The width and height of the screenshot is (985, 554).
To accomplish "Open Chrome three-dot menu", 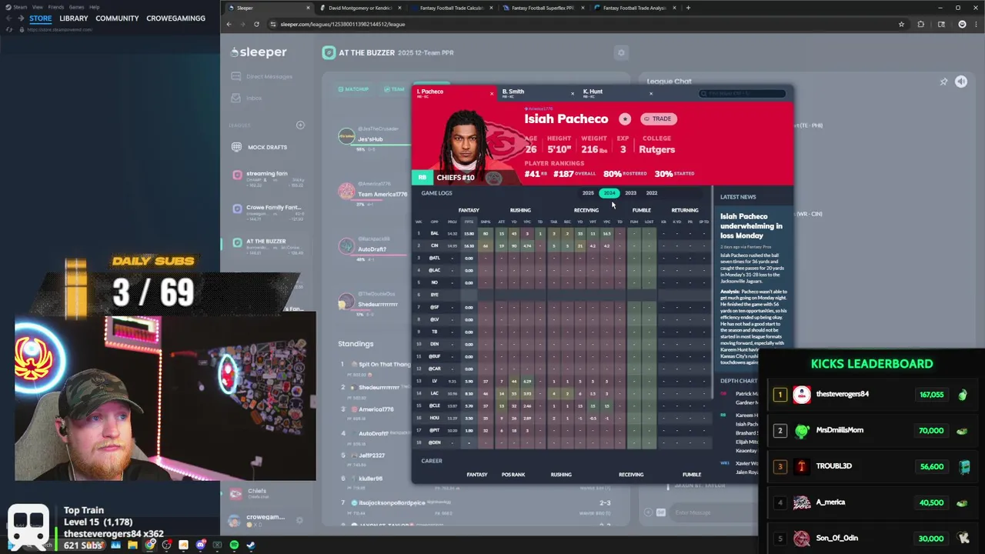I will [x=976, y=25].
